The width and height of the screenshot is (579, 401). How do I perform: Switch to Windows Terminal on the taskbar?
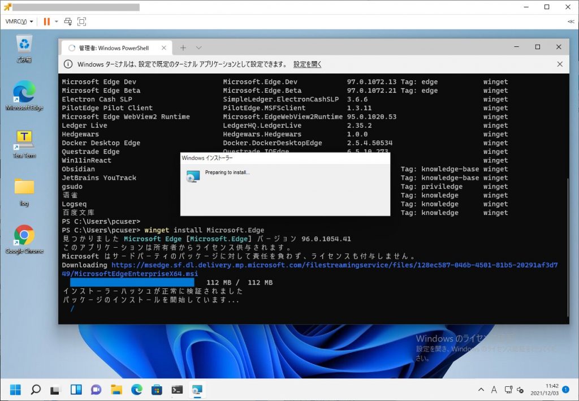(177, 390)
